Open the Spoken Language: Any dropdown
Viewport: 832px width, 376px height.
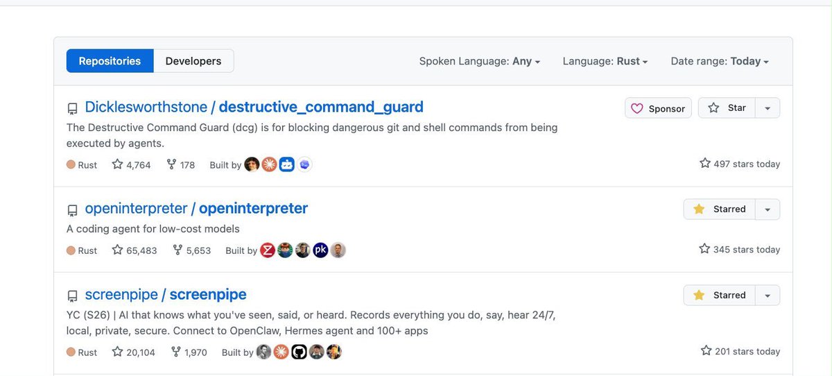[x=480, y=61]
